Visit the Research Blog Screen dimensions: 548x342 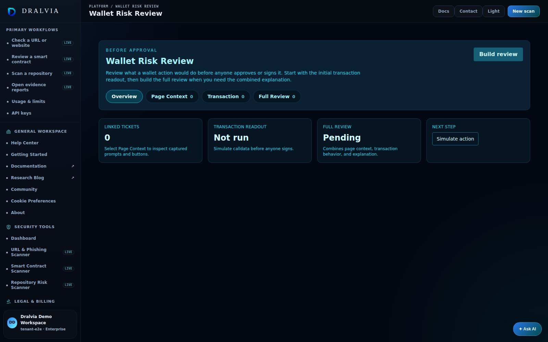[x=40, y=178]
